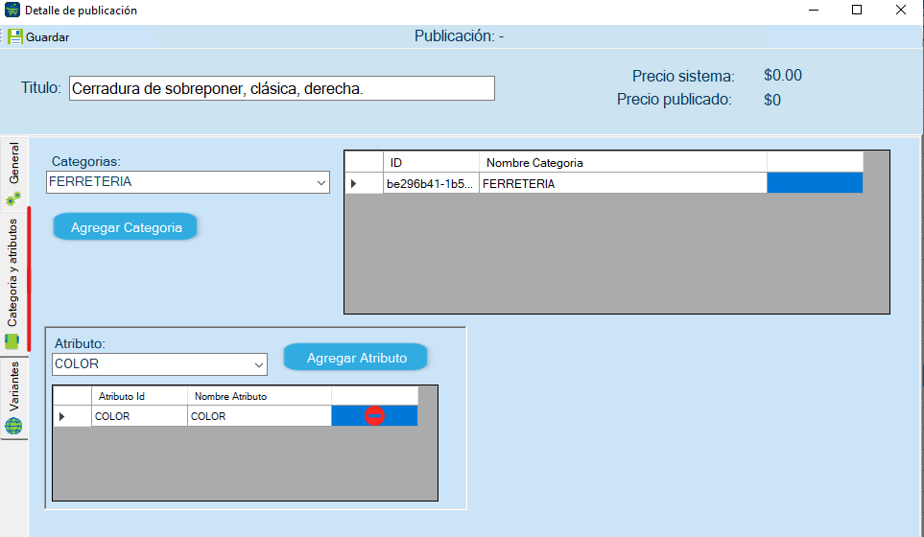This screenshot has width=924, height=537.
Task: Click the Precio publicado value $0
Action: point(772,100)
